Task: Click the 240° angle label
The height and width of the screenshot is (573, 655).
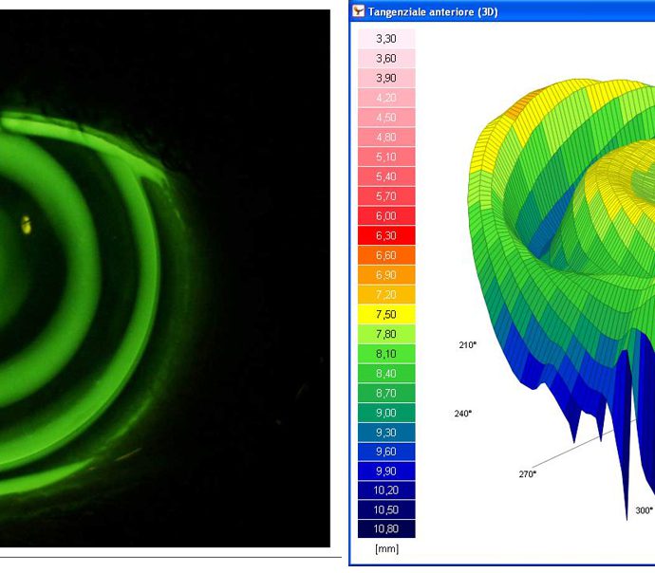Action: (x=463, y=414)
